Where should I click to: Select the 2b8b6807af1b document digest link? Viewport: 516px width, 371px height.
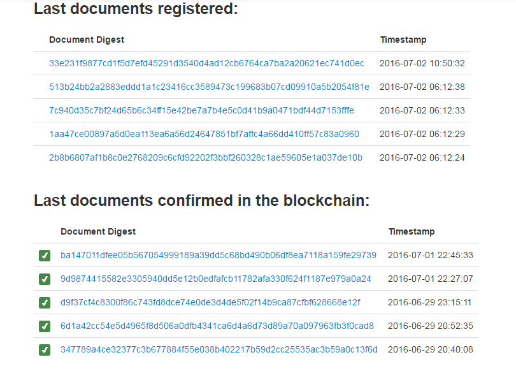click(x=206, y=157)
